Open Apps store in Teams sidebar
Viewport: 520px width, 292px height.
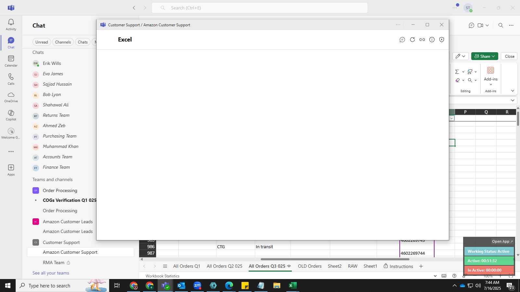point(11,170)
